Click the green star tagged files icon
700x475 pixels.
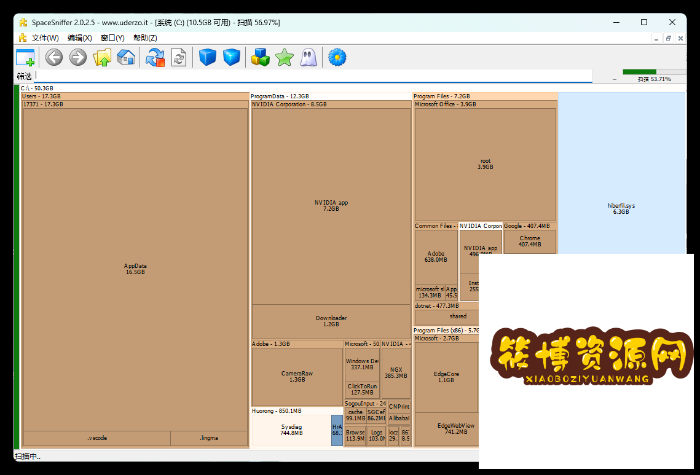285,58
